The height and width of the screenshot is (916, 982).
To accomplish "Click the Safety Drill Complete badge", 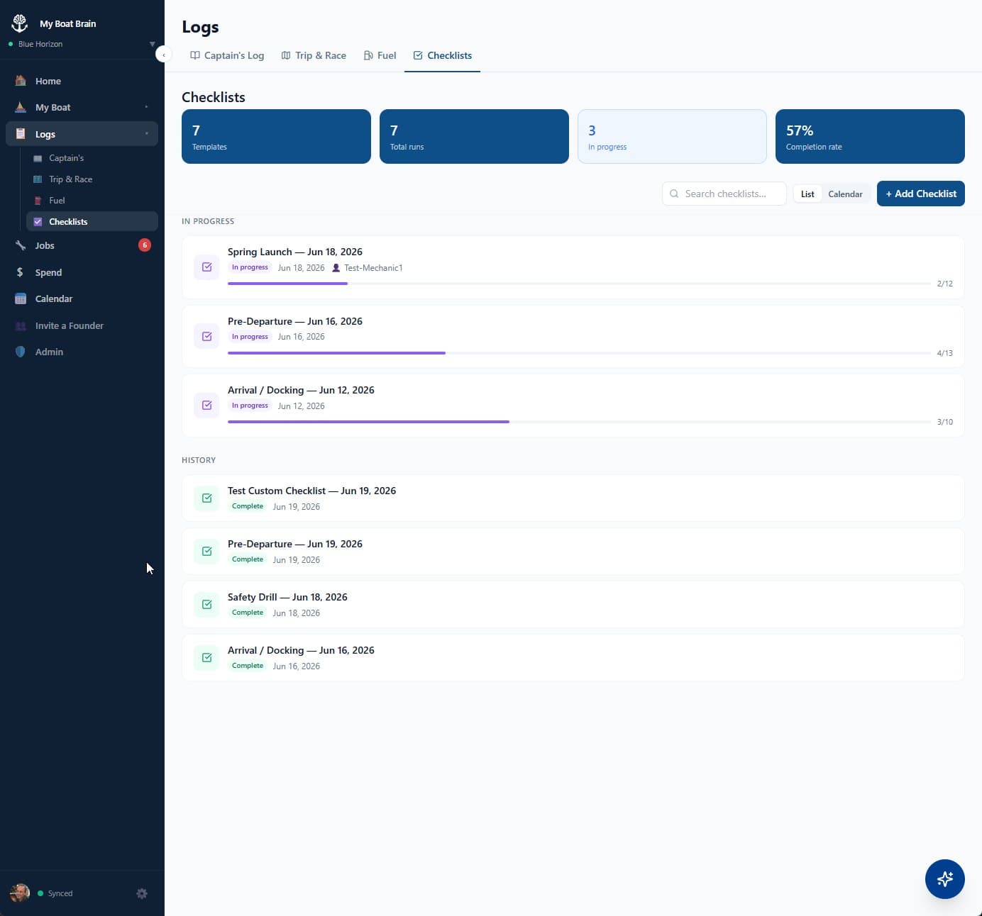I will coord(248,613).
